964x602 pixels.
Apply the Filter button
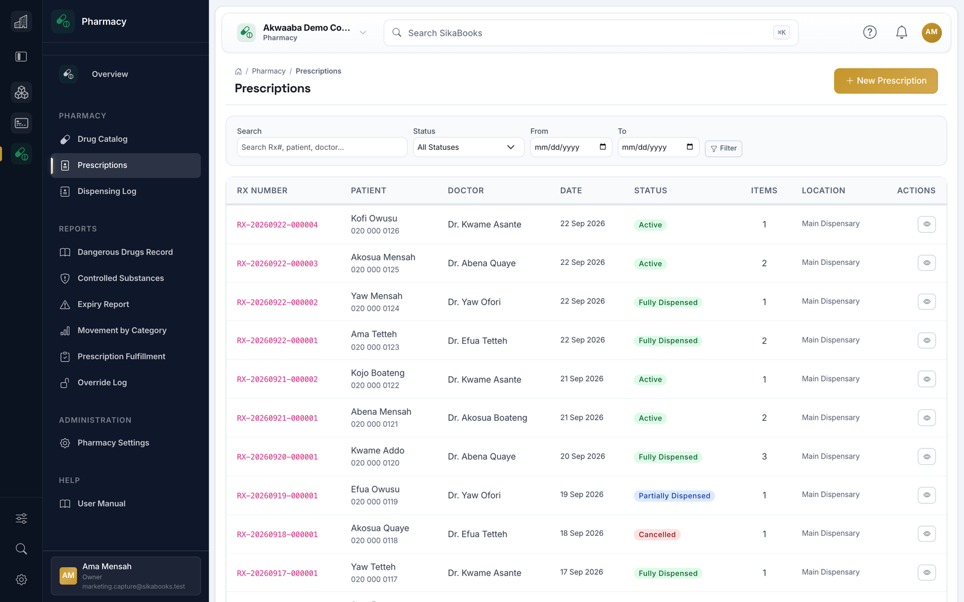[724, 148]
